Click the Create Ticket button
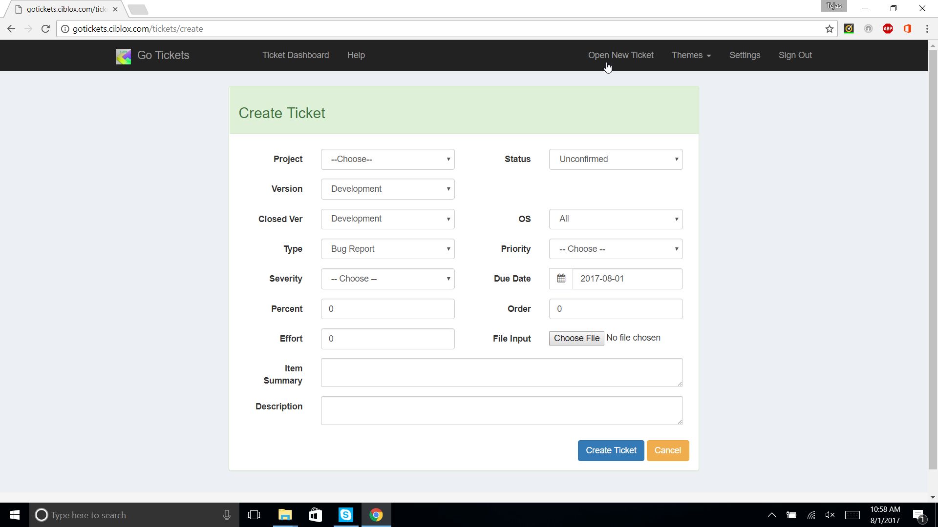938x527 pixels. click(x=611, y=450)
